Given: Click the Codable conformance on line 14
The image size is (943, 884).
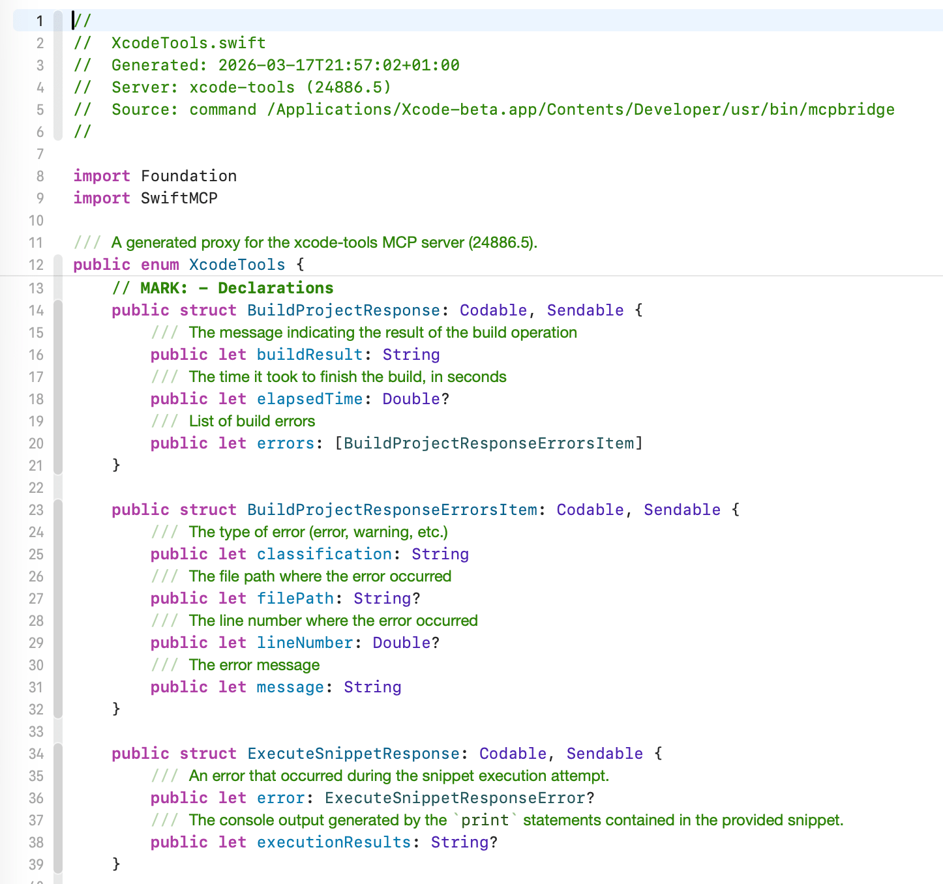Looking at the screenshot, I should (493, 310).
